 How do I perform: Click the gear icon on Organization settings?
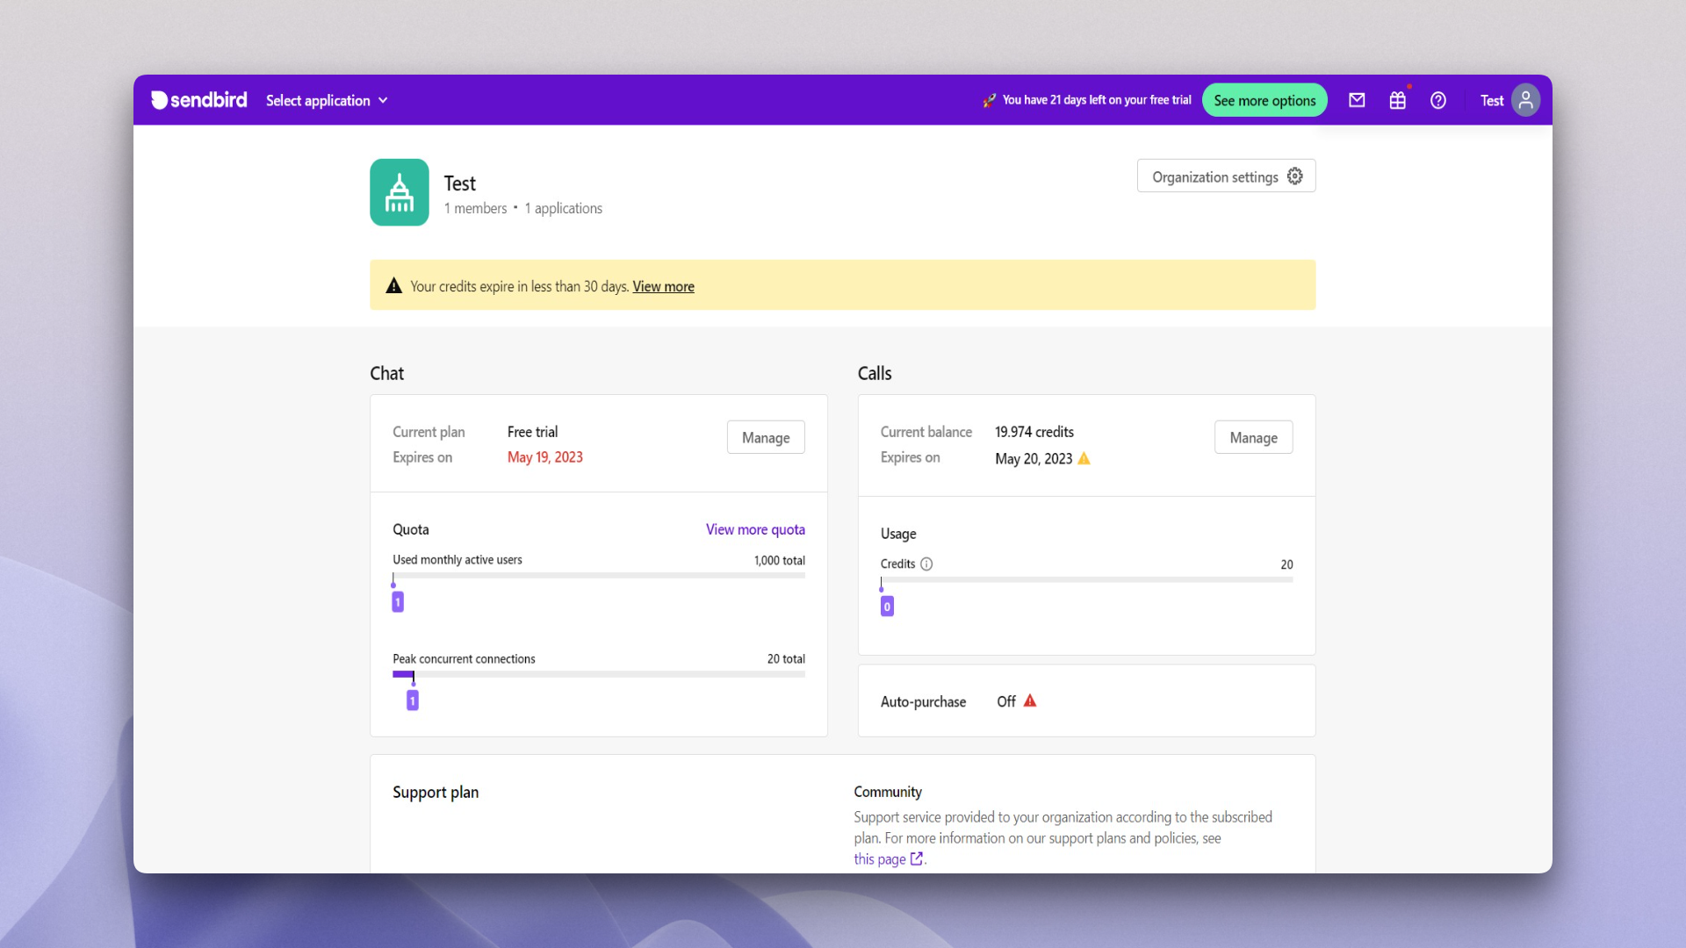1295,176
